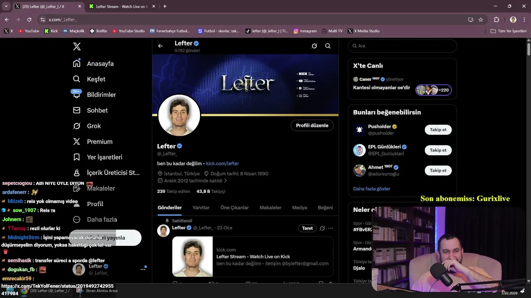Open Kick bookmark

point(51,31)
